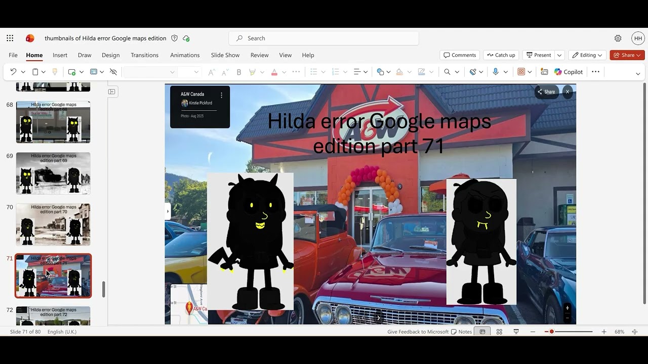Start slide show from status bar icon
This screenshot has width=648, height=364.
[x=516, y=332]
